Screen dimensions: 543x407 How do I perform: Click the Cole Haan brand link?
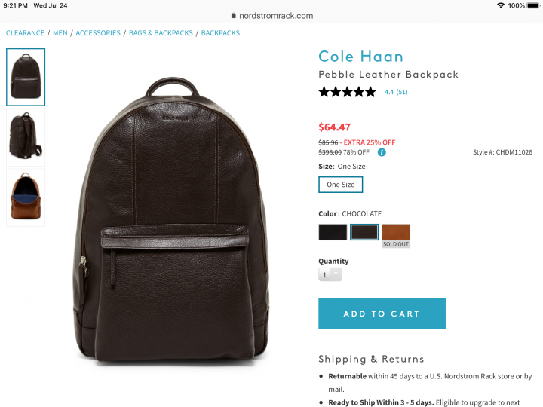pos(360,57)
